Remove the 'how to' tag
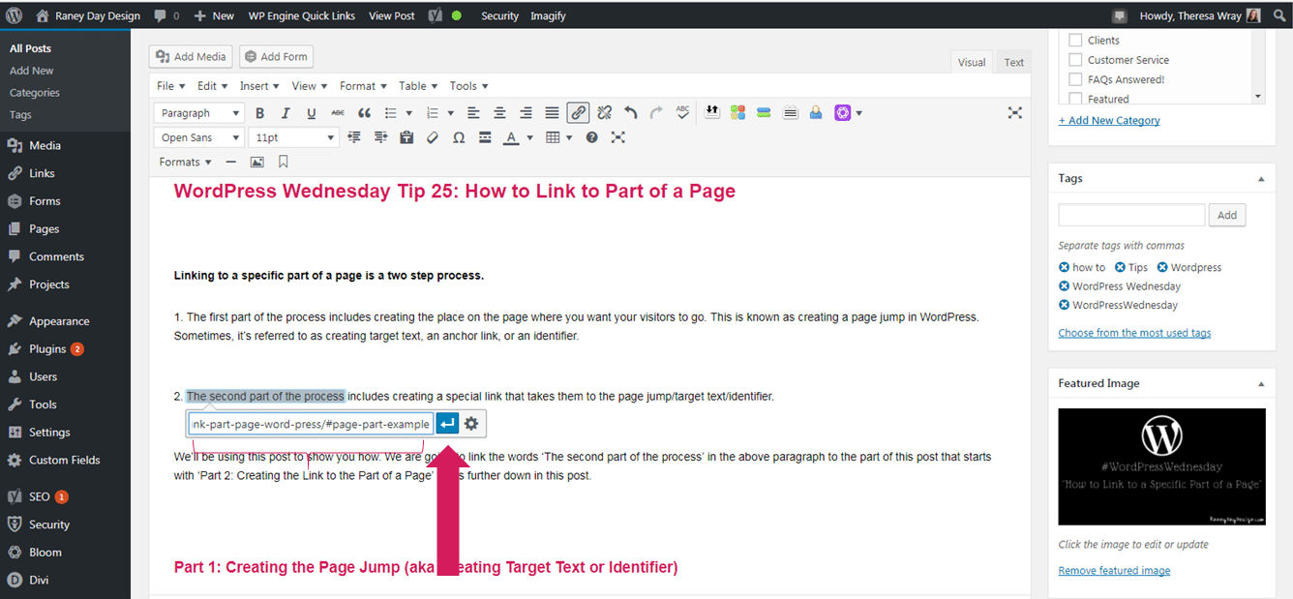This screenshot has height=599, width=1293. [x=1064, y=267]
